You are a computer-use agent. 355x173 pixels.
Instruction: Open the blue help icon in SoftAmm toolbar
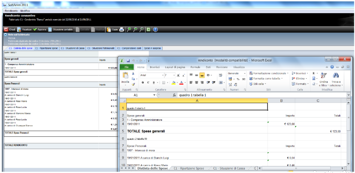(155, 30)
